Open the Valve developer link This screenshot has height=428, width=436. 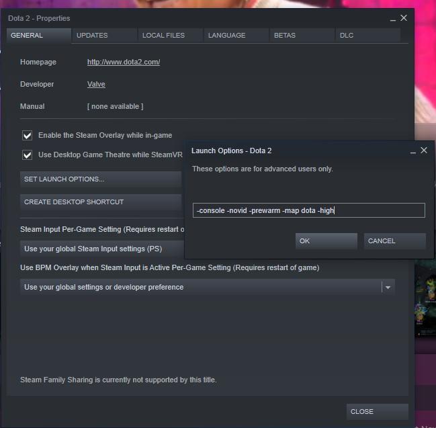[96, 84]
